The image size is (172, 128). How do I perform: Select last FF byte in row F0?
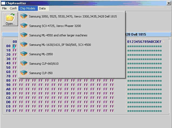click(x=112, y=111)
